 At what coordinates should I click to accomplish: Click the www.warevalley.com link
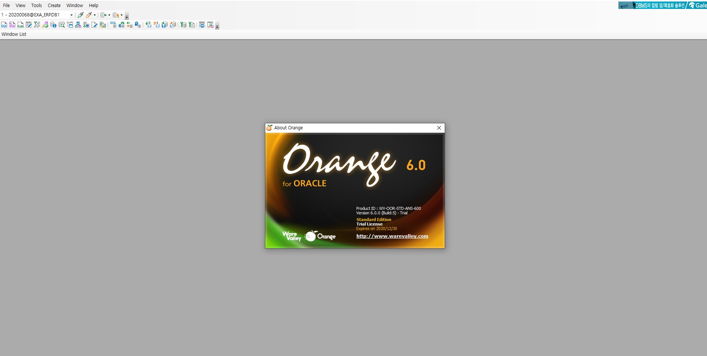[x=392, y=236]
